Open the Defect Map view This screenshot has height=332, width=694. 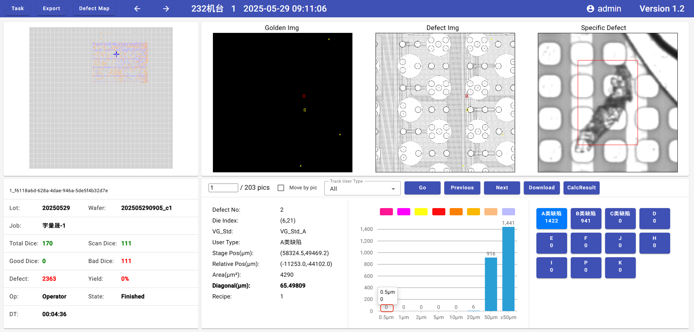[x=94, y=8]
